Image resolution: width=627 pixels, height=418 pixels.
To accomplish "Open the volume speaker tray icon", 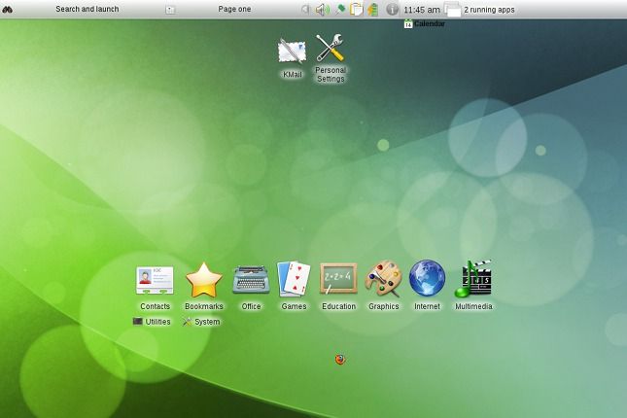I will tap(323, 9).
